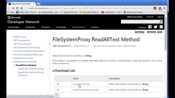Open ReadAllText(String) overload link

click(81, 84)
